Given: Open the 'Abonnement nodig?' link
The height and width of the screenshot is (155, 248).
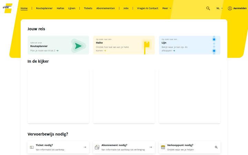Looking at the screenshot, I should 124,147.
